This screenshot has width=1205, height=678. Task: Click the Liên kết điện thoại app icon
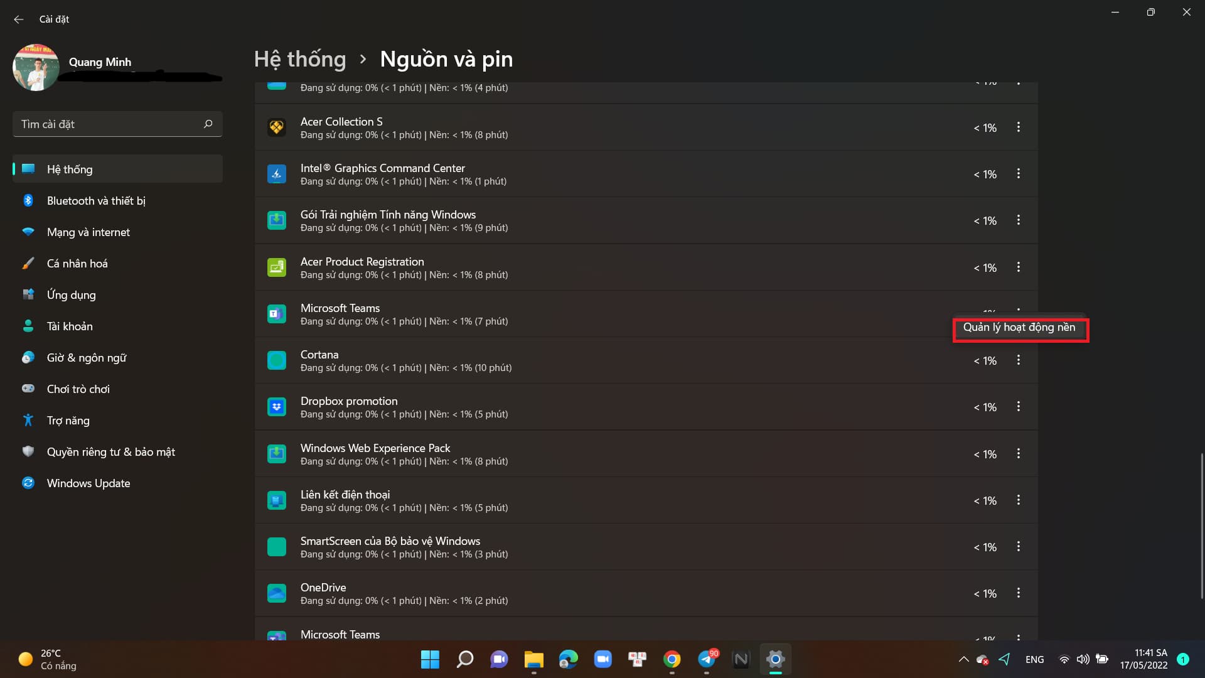coord(277,500)
